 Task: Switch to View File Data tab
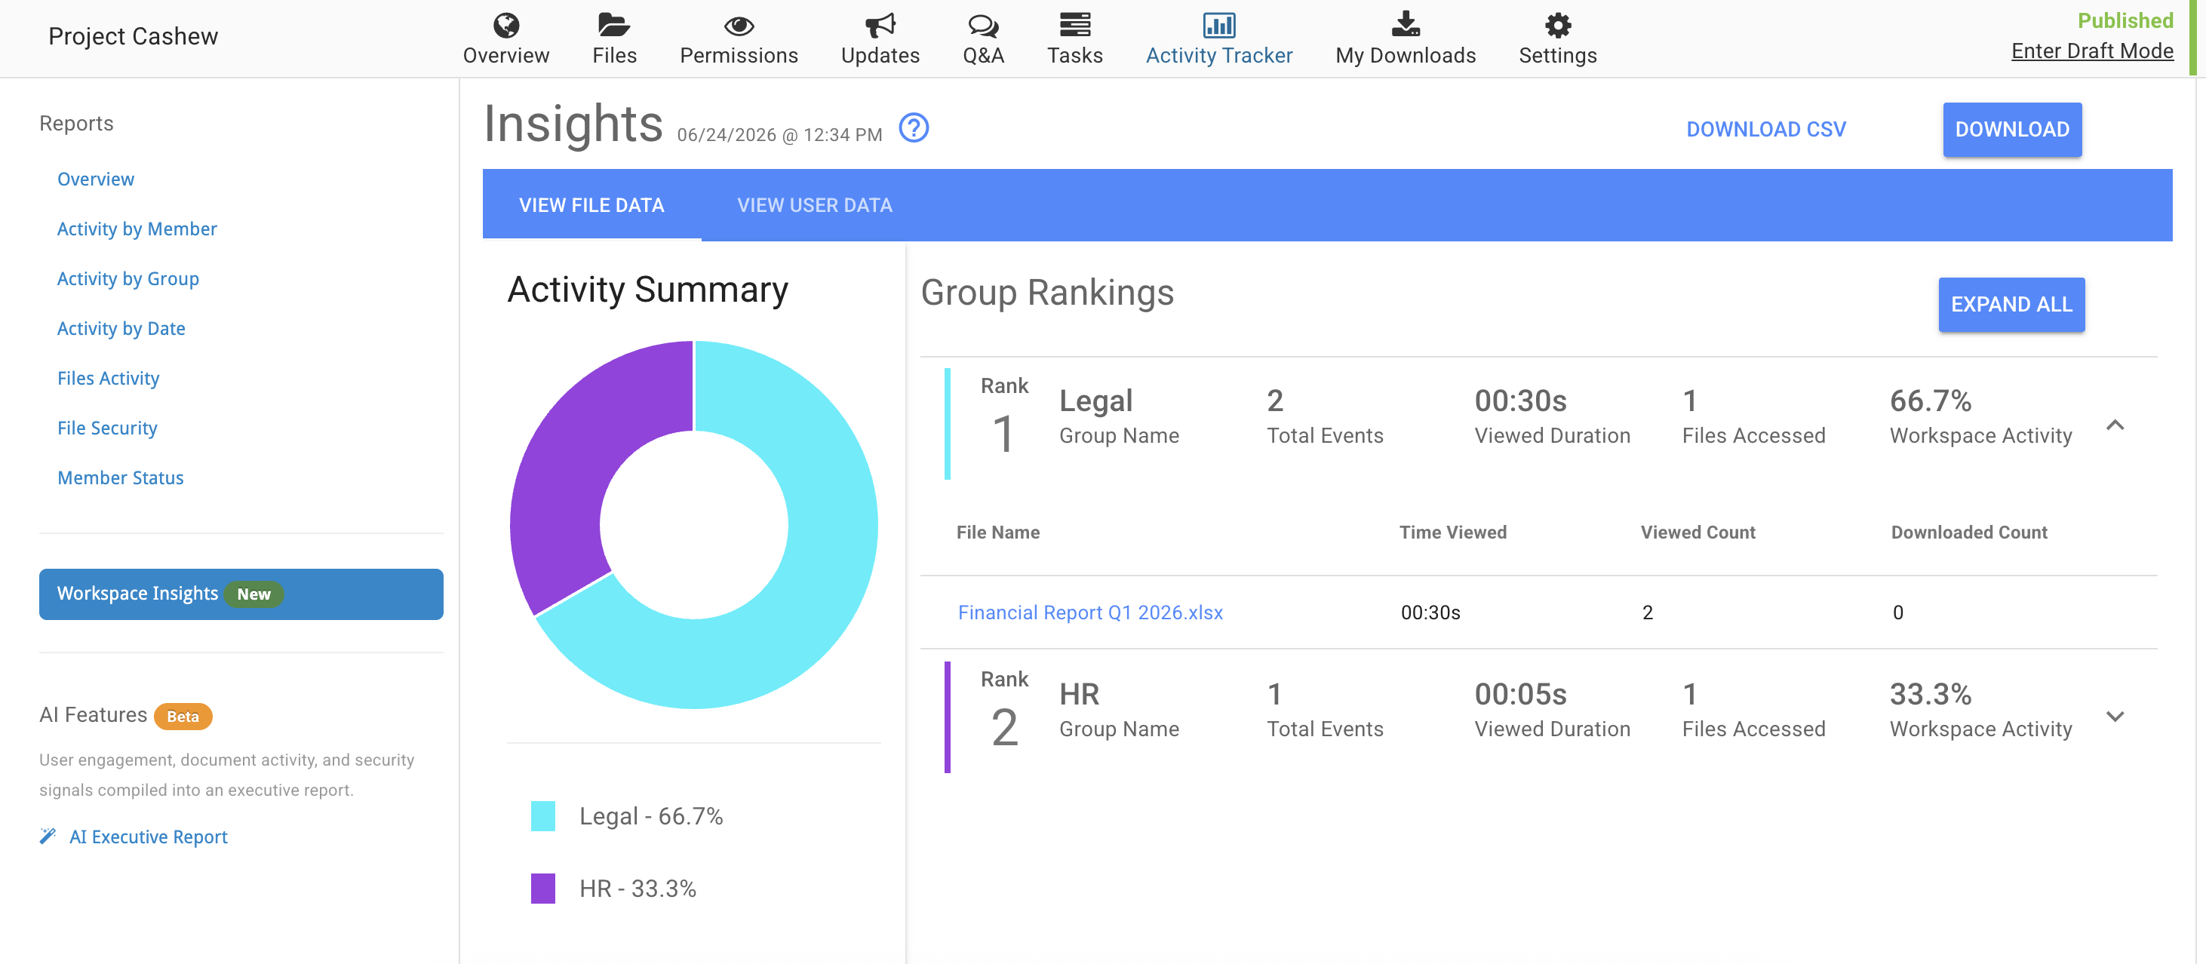591,204
